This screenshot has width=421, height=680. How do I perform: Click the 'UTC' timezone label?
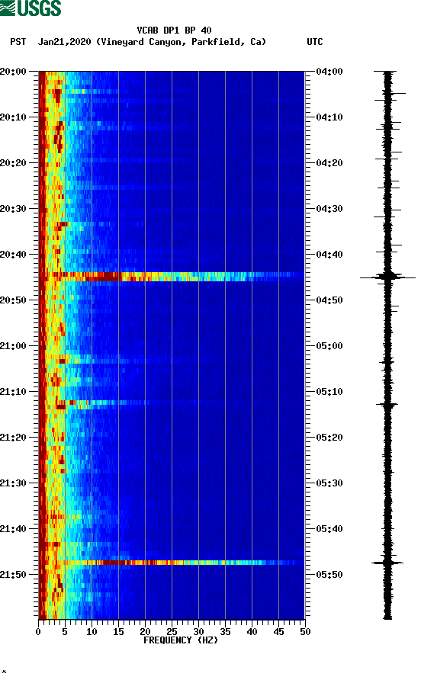point(315,42)
